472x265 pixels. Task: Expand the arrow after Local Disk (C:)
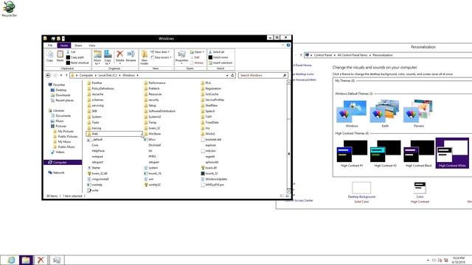tap(119, 75)
